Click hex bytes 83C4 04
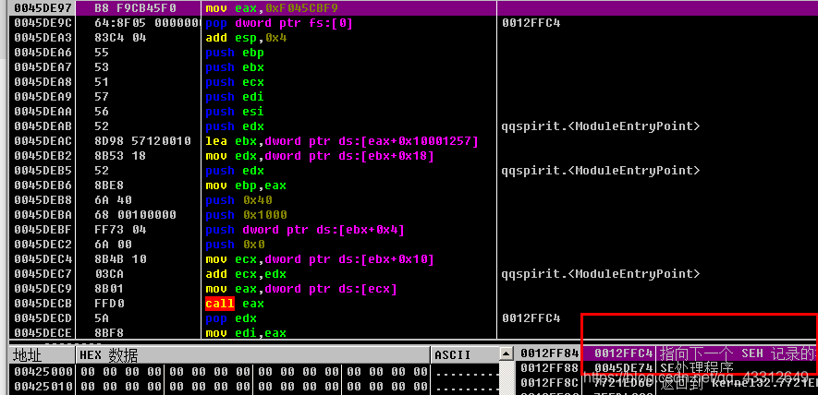The image size is (818, 395). (x=120, y=38)
